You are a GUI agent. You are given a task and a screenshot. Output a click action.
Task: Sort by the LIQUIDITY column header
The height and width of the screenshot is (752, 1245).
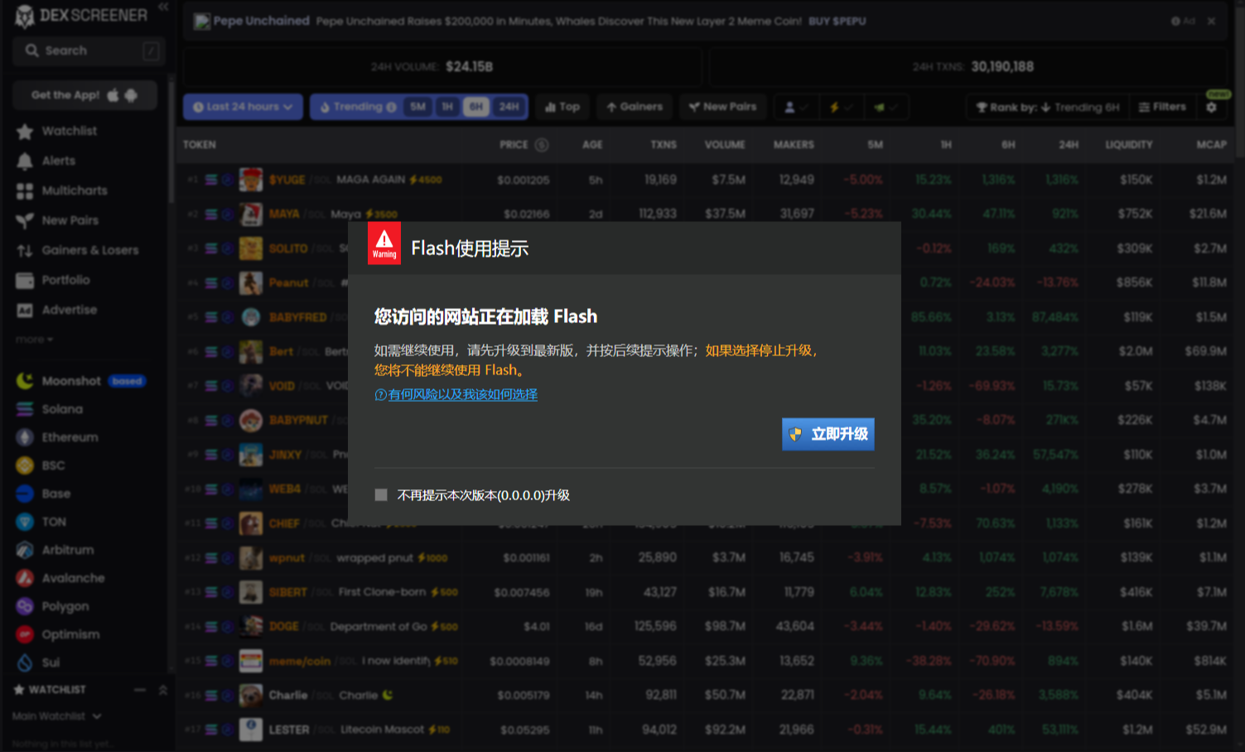[x=1128, y=145]
